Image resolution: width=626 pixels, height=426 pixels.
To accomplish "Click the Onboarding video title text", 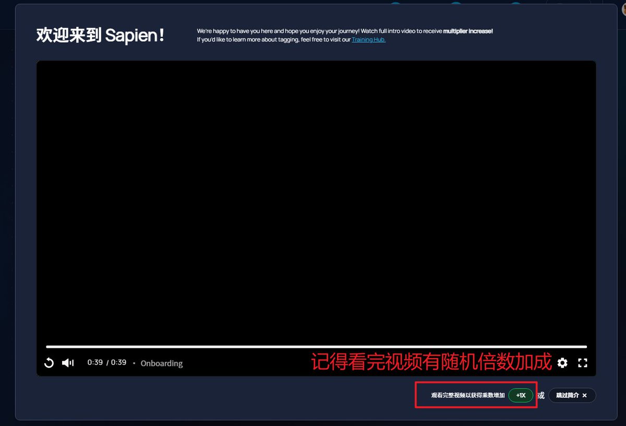I will (x=162, y=363).
